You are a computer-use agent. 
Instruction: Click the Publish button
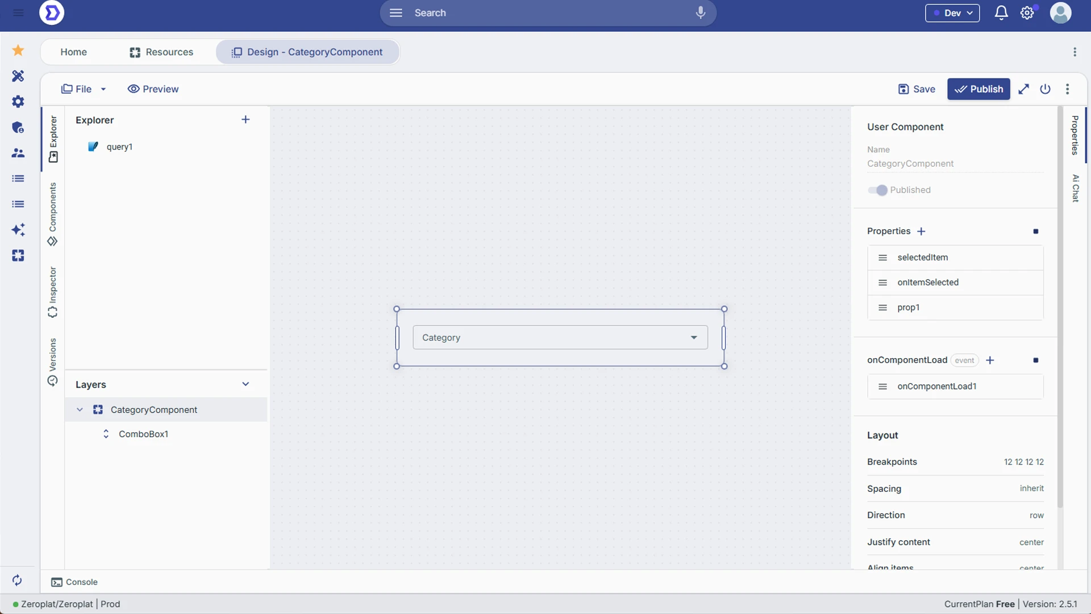click(x=978, y=89)
